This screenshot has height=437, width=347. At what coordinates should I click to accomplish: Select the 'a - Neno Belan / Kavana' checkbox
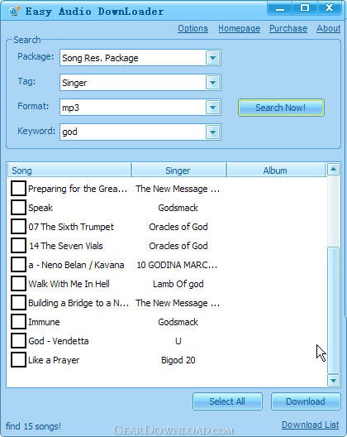pyautogui.click(x=18, y=265)
